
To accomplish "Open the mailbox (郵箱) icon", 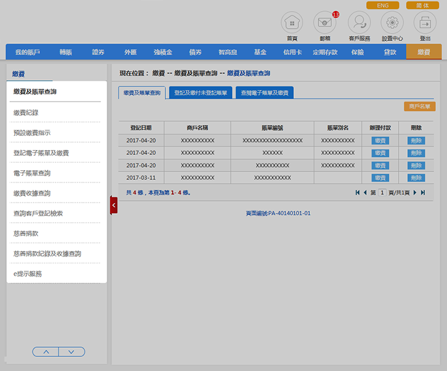I will (x=325, y=23).
